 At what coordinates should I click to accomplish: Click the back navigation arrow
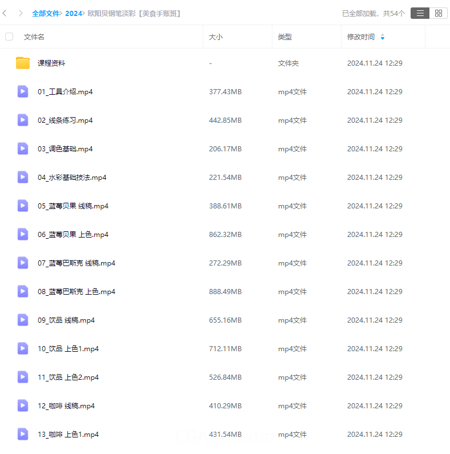(x=5, y=13)
